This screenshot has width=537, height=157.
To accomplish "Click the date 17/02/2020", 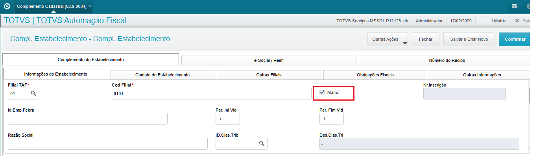I will pos(461,21).
